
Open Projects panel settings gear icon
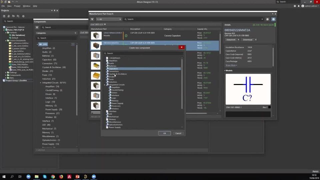click(23, 16)
